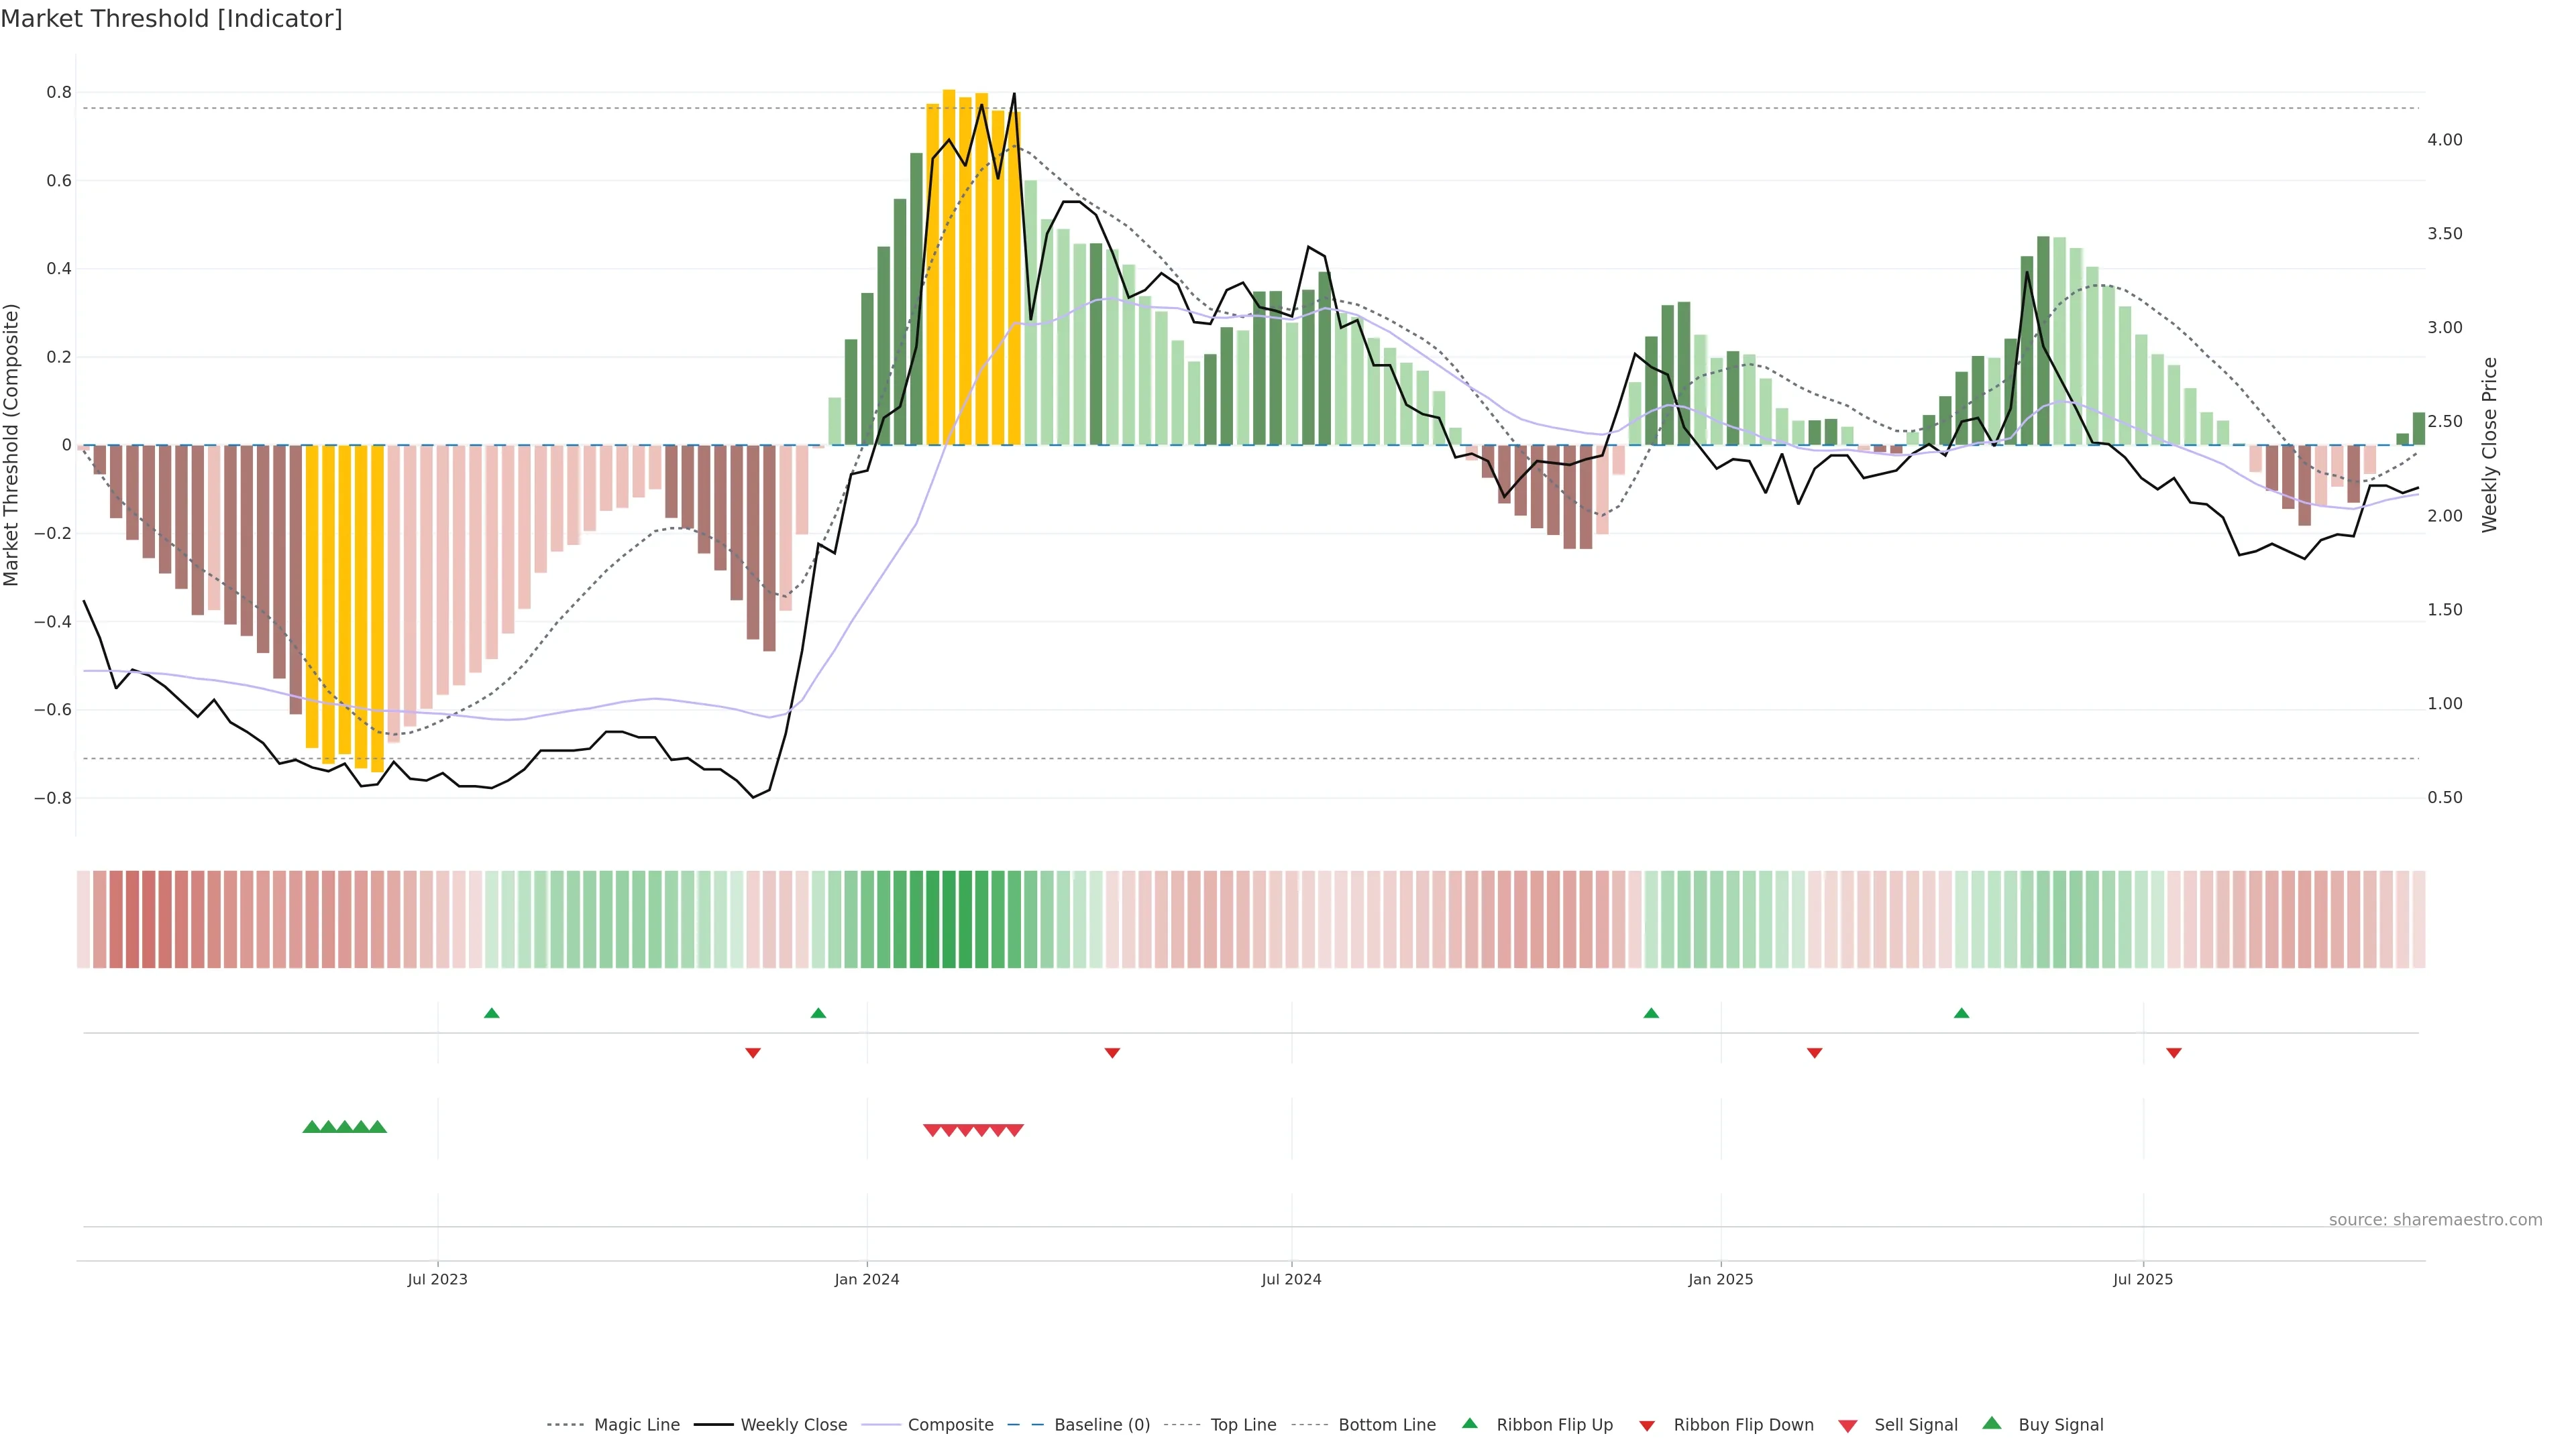Click the Jan 2024 x-axis label
The height and width of the screenshot is (1448, 2576).
[867, 1279]
